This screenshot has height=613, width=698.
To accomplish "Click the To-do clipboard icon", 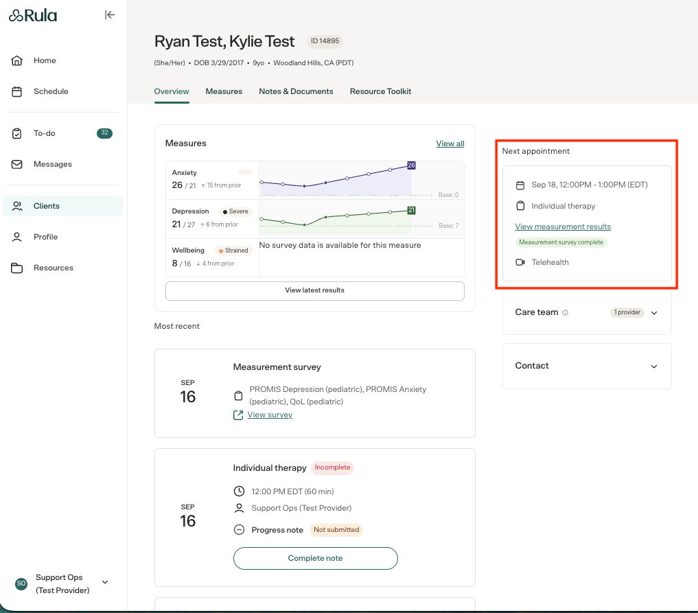I will coord(17,134).
